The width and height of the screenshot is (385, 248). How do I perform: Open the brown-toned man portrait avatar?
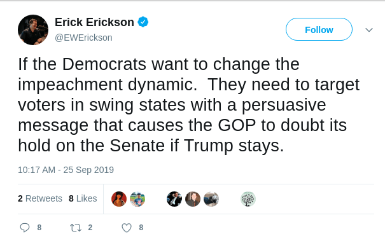pyautogui.click(x=193, y=199)
